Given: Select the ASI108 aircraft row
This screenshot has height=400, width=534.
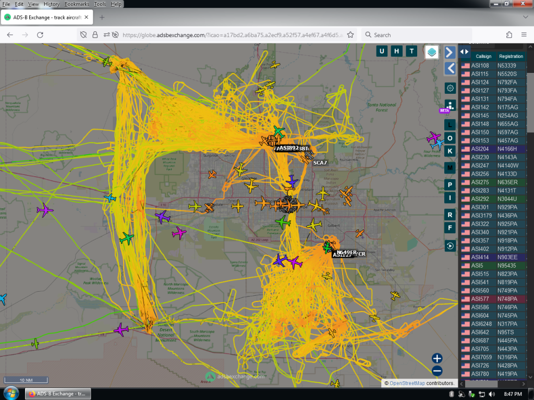Looking at the screenshot, I should (x=493, y=65).
